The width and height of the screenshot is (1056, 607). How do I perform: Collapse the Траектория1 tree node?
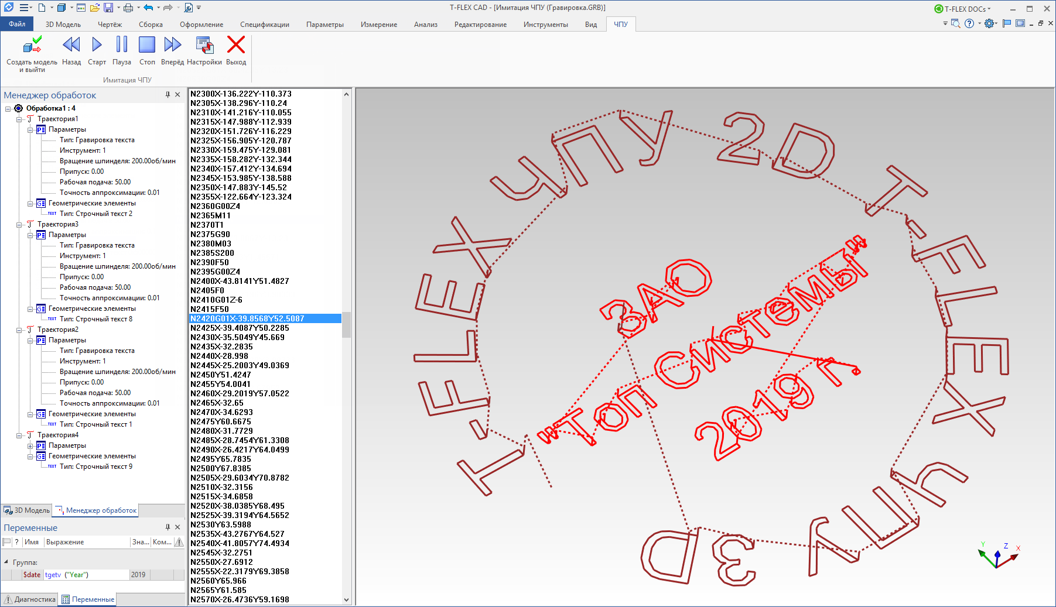19,119
